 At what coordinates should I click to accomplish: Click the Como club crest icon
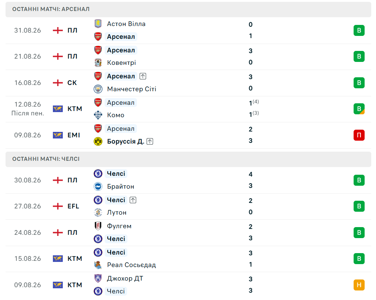(98, 115)
